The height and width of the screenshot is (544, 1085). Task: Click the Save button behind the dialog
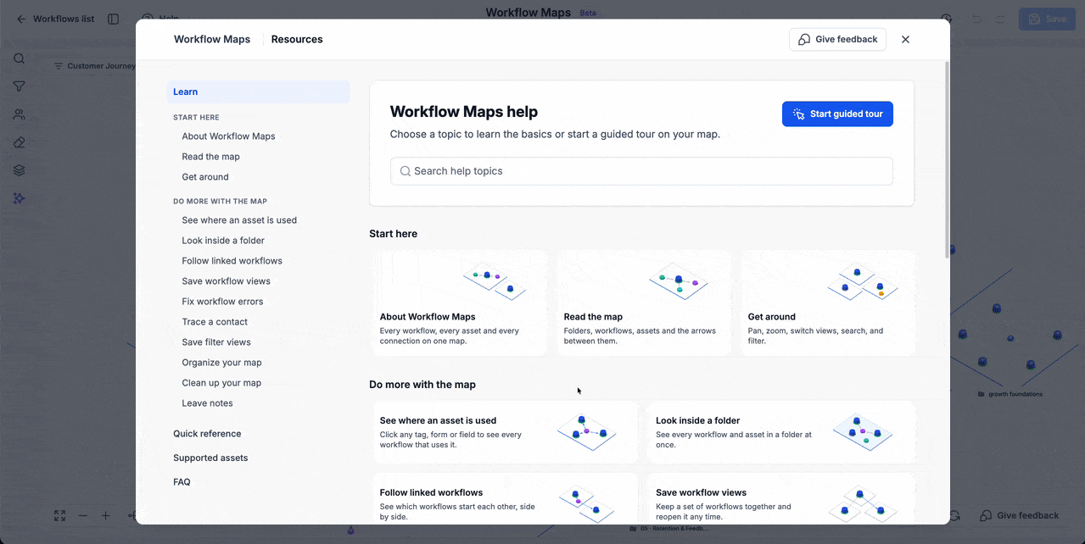click(1047, 19)
